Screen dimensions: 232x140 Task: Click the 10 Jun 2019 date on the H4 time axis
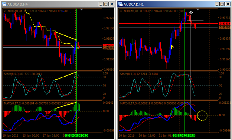pyautogui.click(x=10, y=136)
